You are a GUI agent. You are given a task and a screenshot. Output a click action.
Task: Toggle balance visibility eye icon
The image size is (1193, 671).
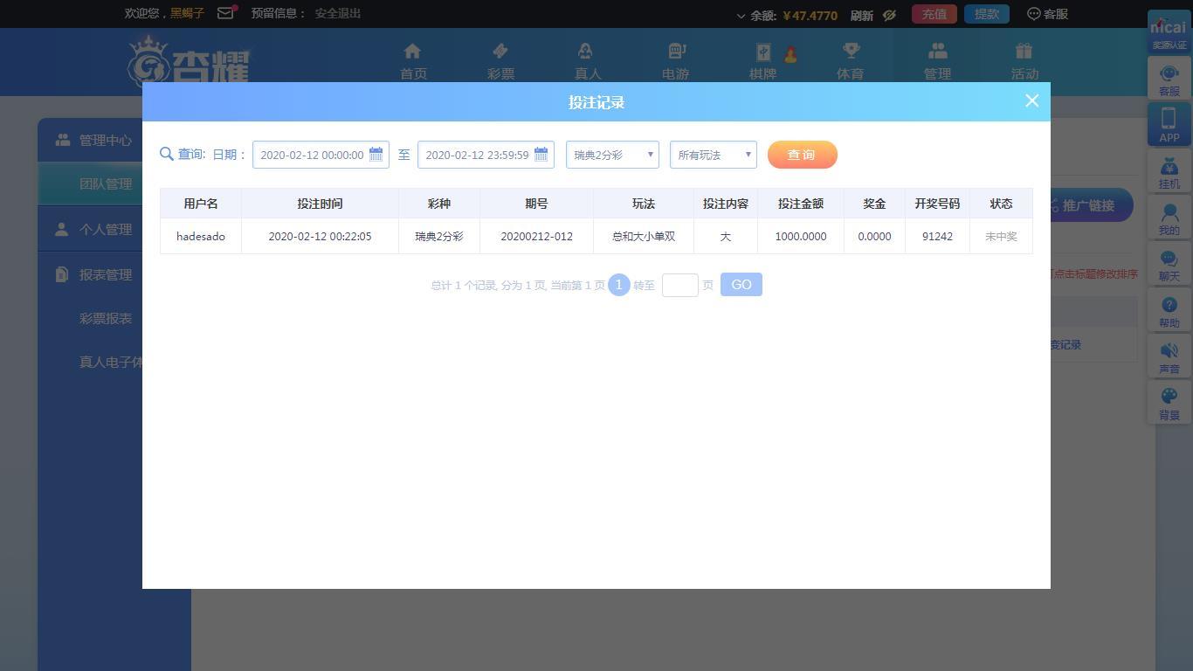pos(889,15)
